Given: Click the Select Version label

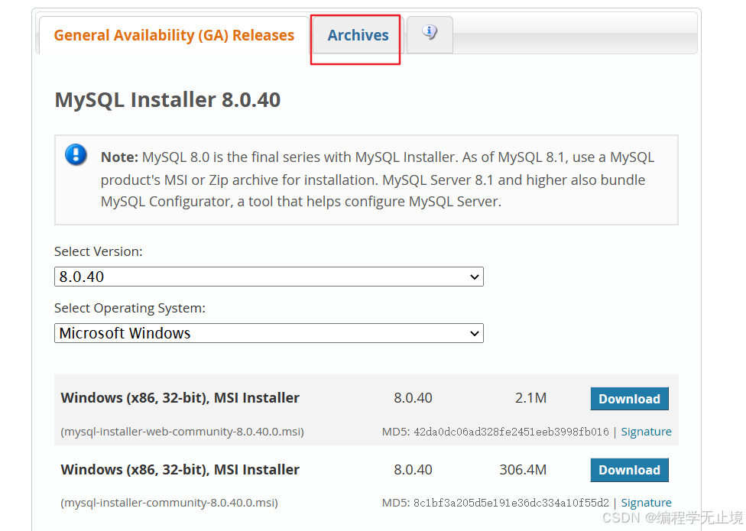Looking at the screenshot, I should [99, 251].
